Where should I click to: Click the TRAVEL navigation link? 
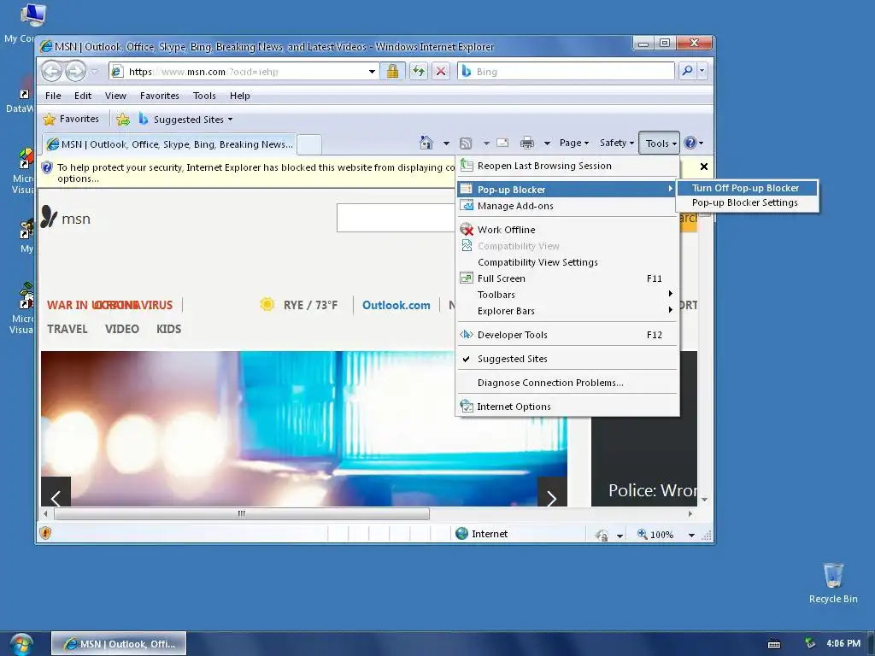click(x=67, y=329)
